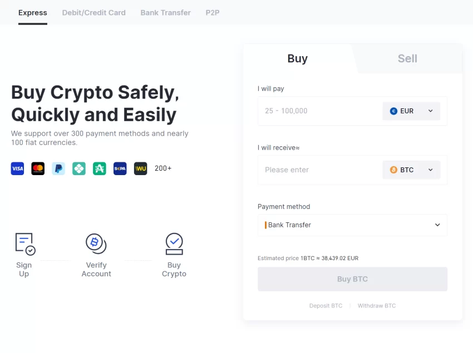Switch to the Sell panel
The height and width of the screenshot is (353, 473).
pos(407,59)
